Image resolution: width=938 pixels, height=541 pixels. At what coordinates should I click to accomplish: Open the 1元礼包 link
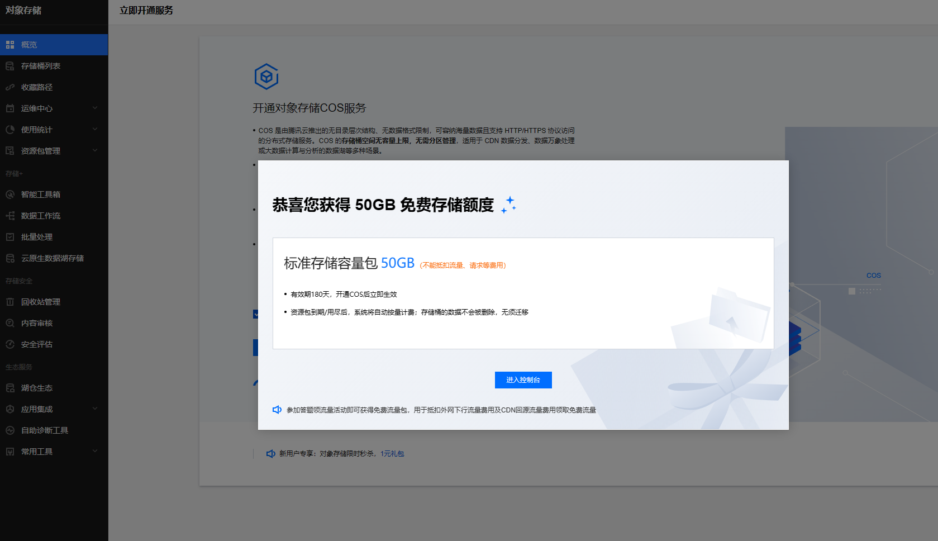pyautogui.click(x=392, y=454)
